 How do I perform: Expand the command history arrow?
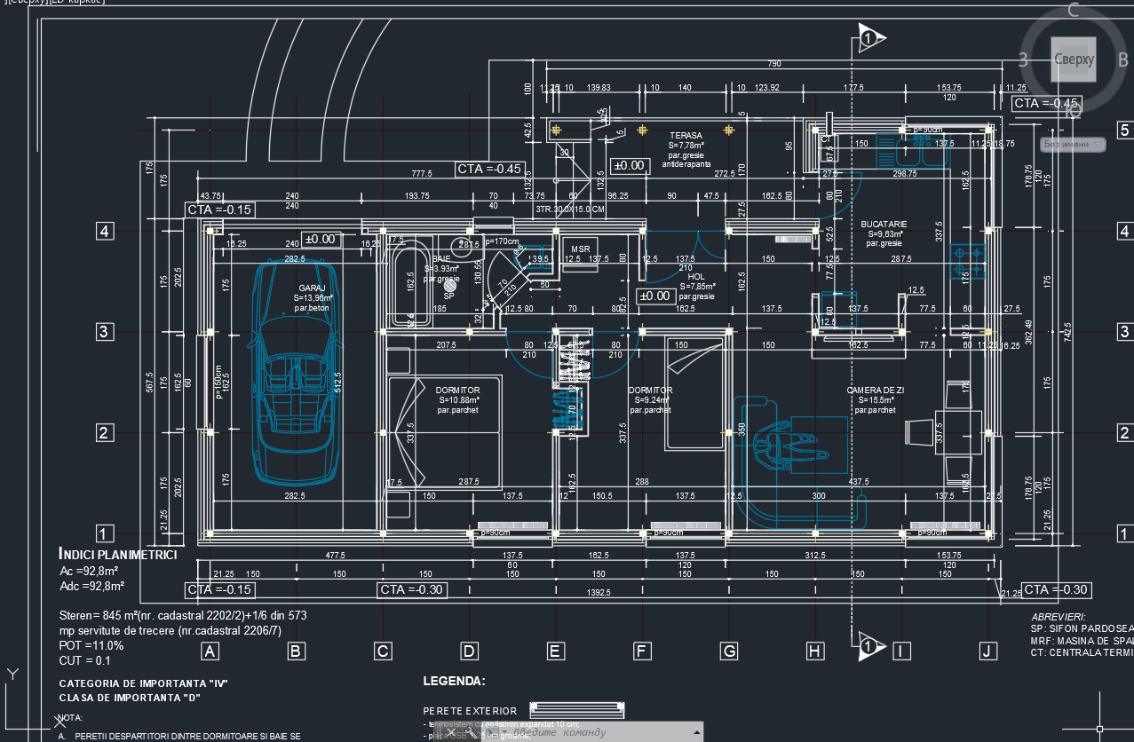pos(696,732)
